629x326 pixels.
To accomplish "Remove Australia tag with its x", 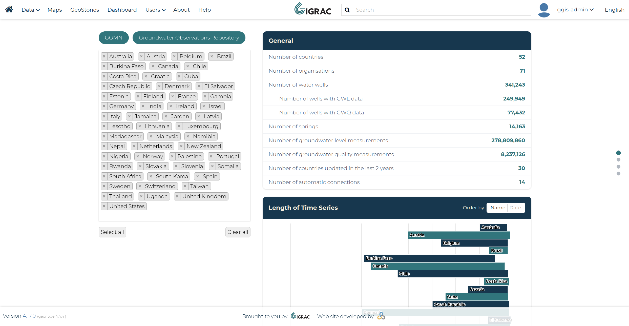I will point(104,56).
